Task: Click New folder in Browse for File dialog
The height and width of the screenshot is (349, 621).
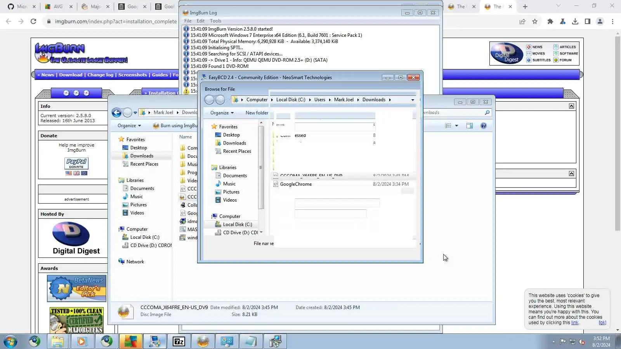Action: tap(257, 113)
